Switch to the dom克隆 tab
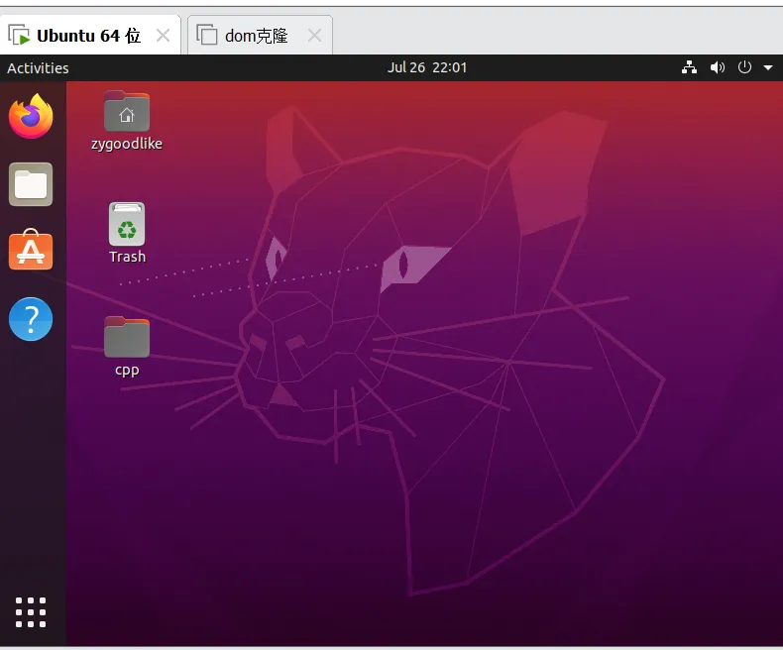Screen dimensions: 783x650 tap(260, 36)
